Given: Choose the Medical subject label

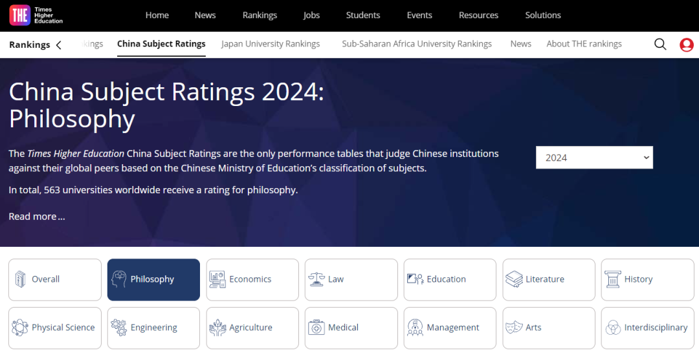Looking at the screenshot, I should point(343,327).
